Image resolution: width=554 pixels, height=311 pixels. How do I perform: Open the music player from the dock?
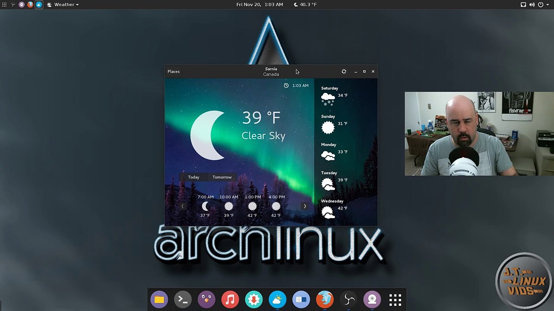coord(230,299)
